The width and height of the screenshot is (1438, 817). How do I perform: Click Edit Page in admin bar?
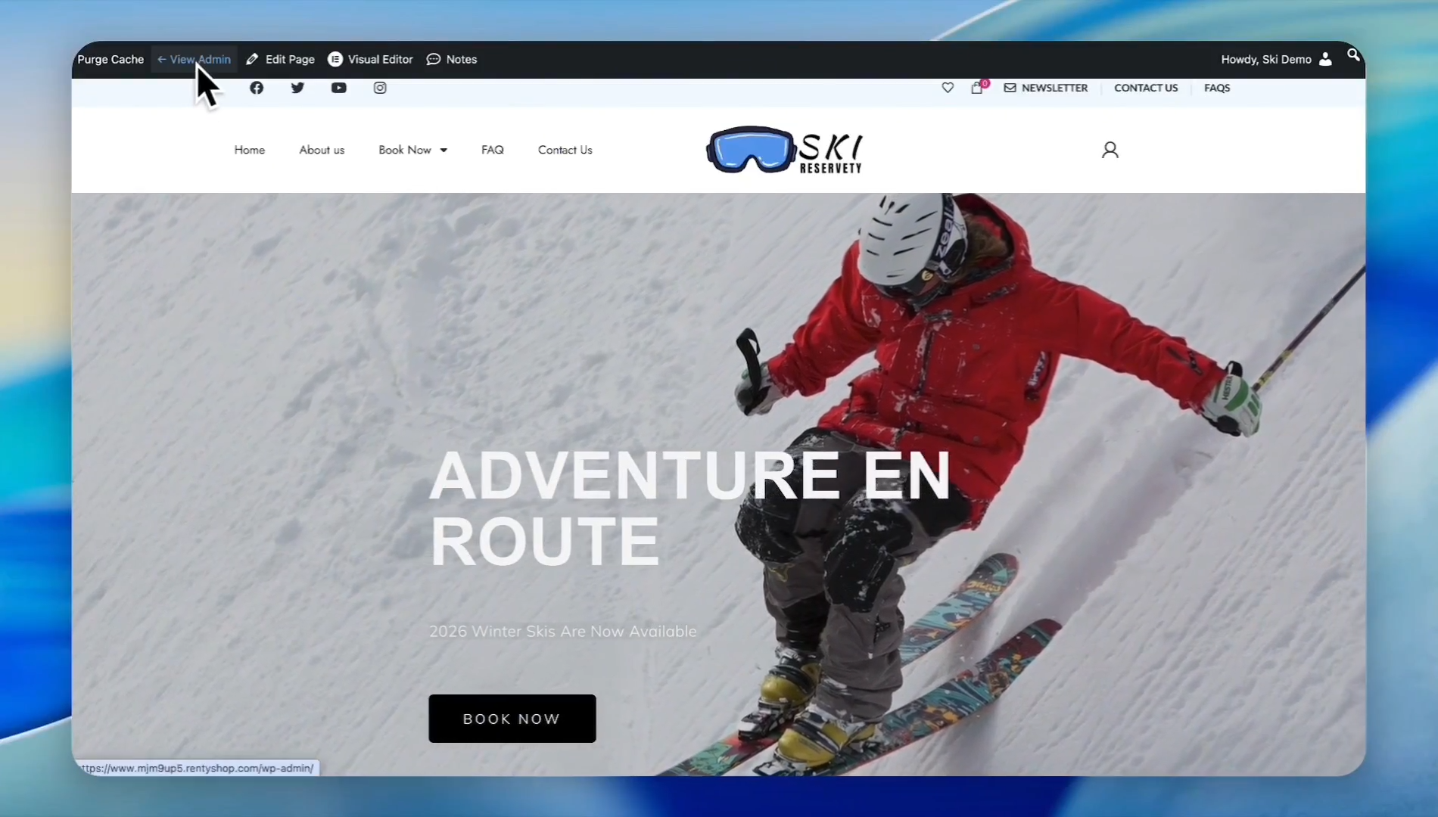click(x=280, y=59)
